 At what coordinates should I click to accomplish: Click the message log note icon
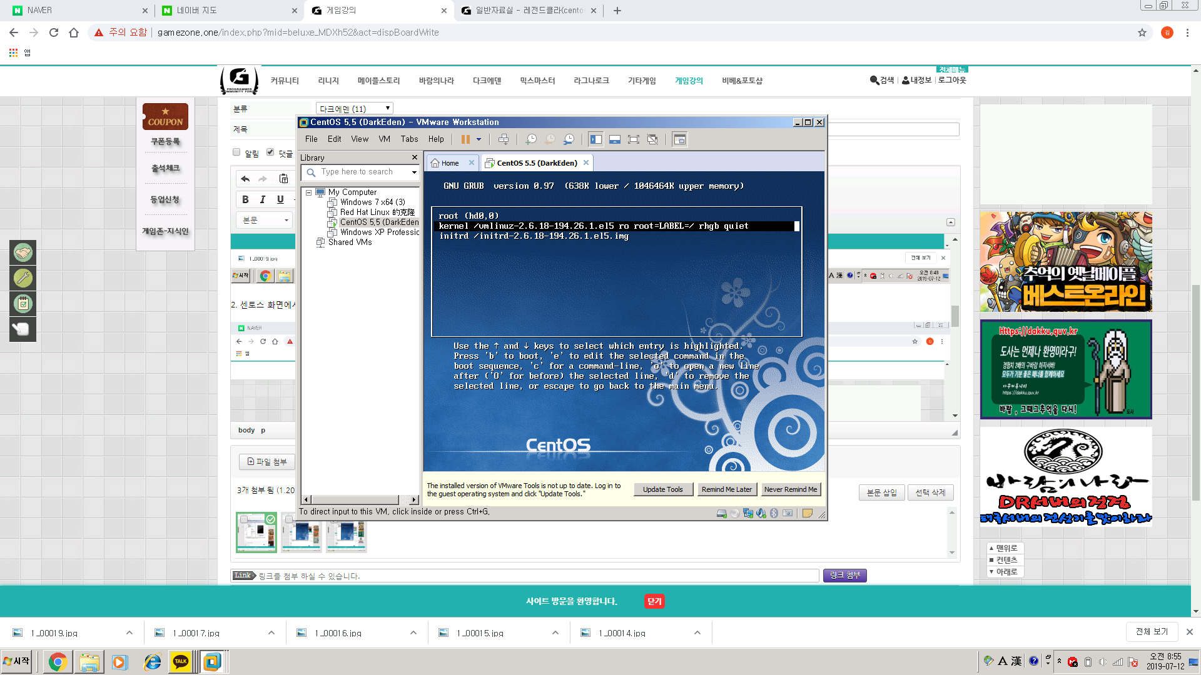[807, 513]
